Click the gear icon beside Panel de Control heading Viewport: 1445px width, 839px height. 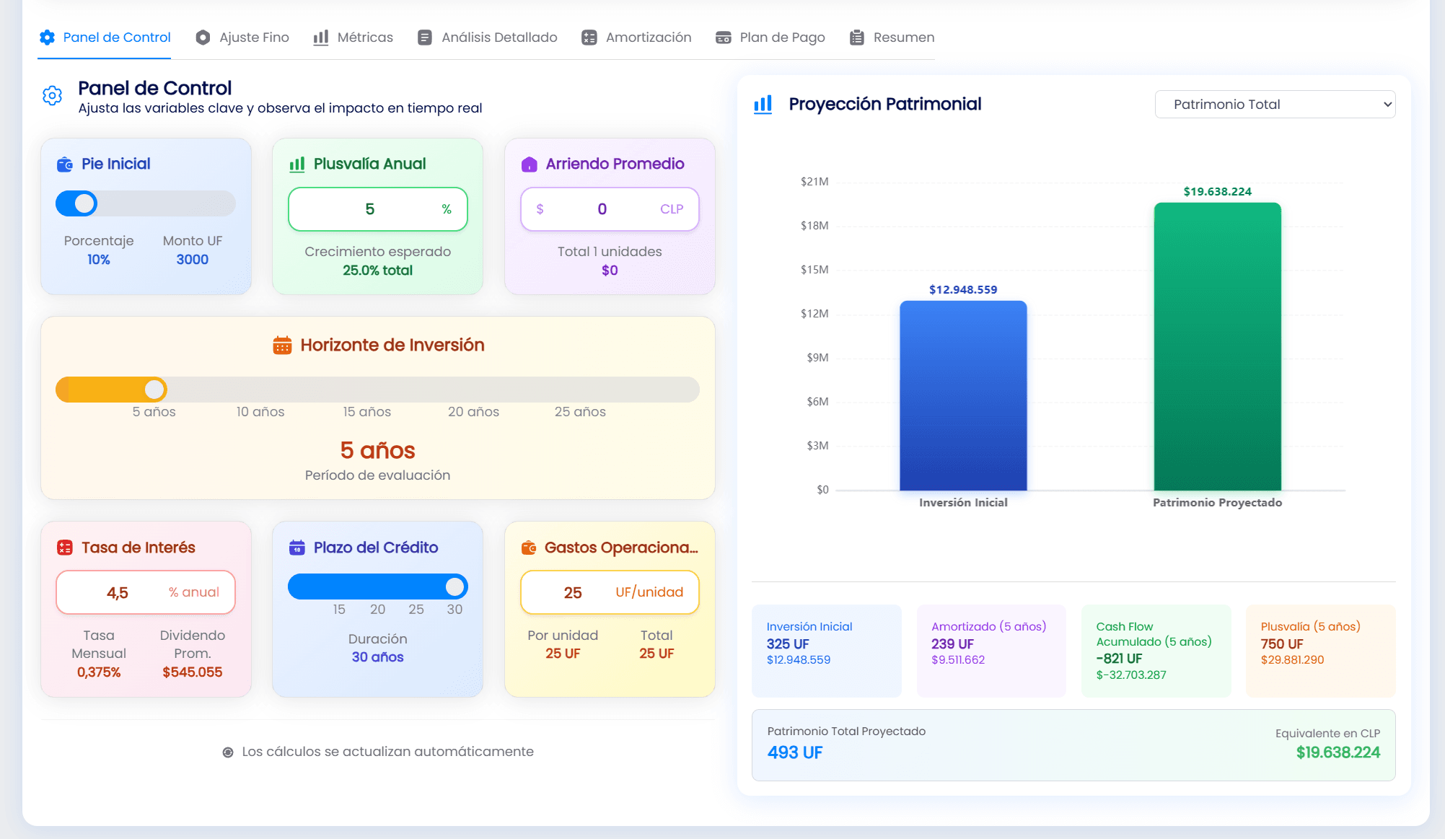pyautogui.click(x=52, y=95)
